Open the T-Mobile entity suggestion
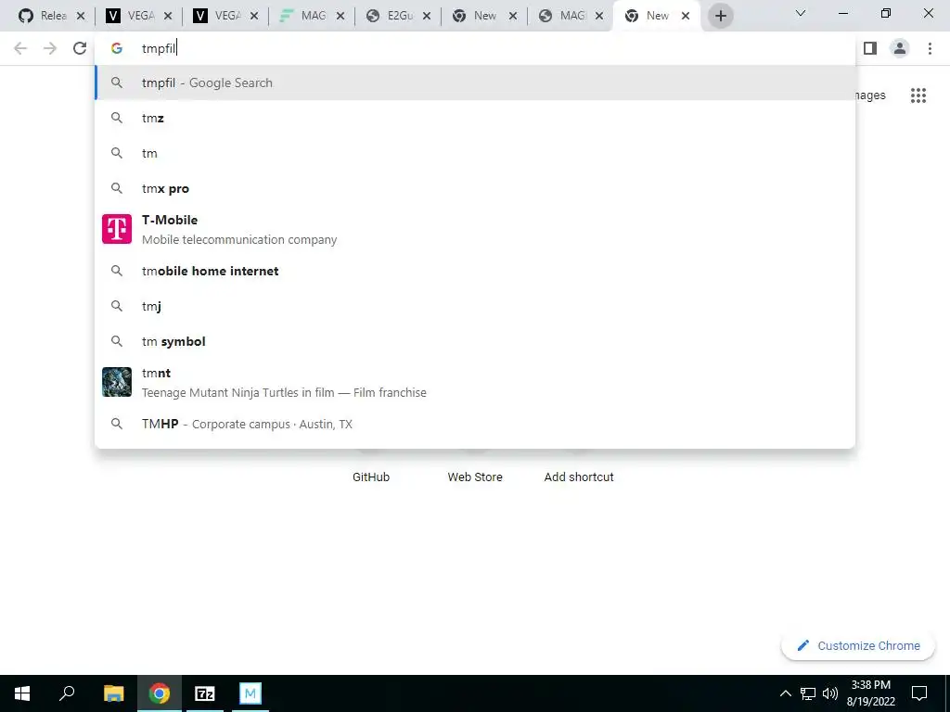Image resolution: width=950 pixels, height=712 pixels. 475,230
